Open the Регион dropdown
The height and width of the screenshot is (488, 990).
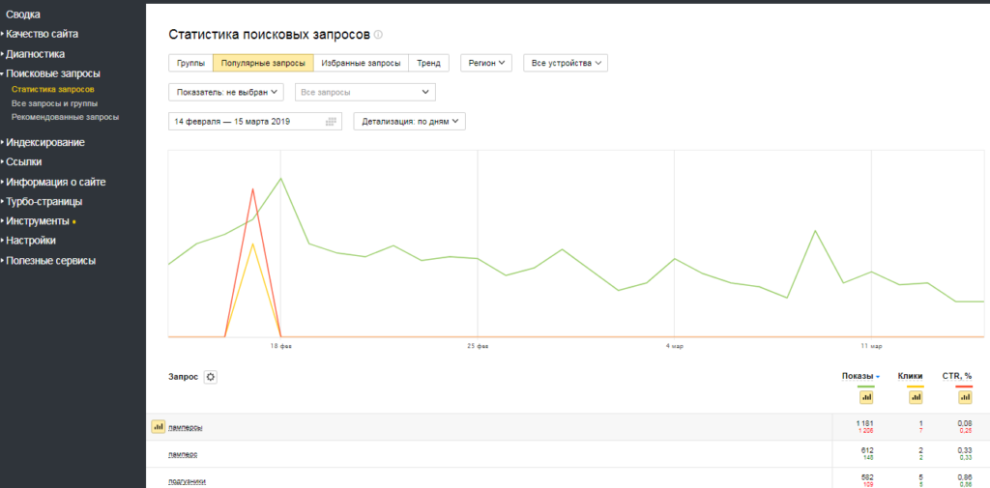(486, 63)
